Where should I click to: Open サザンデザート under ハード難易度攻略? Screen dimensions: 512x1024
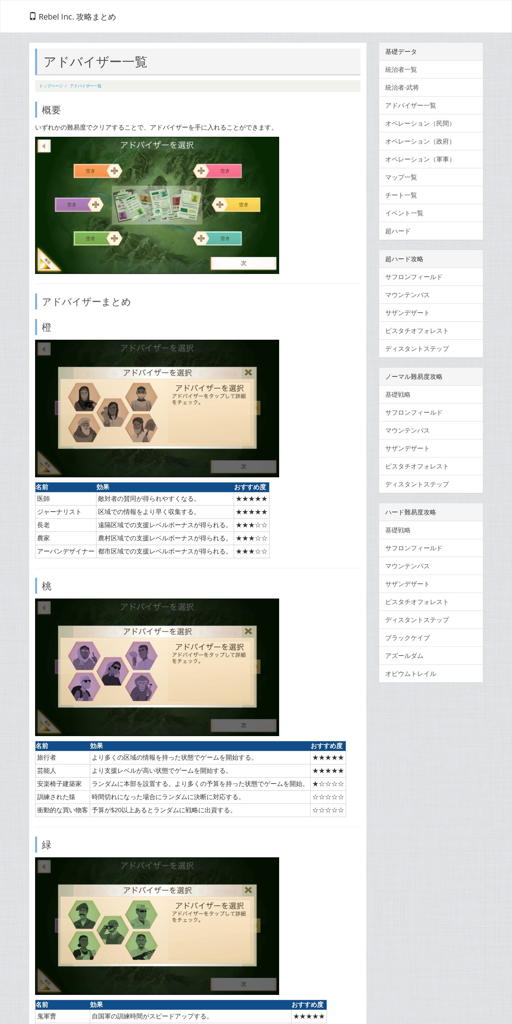[431, 584]
